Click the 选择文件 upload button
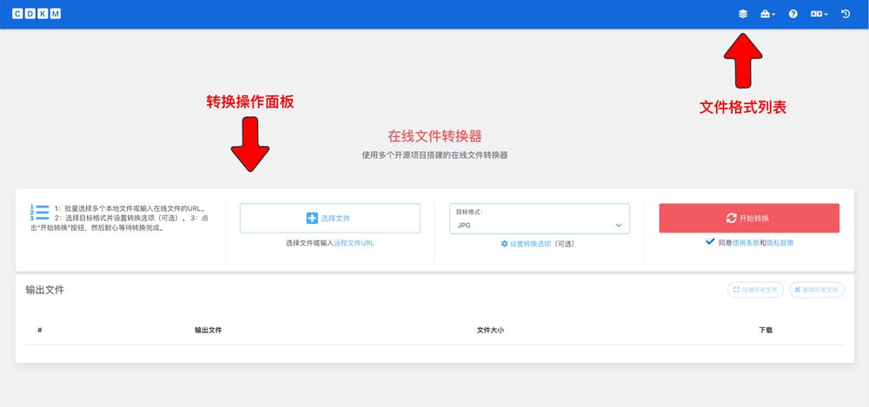The image size is (869, 407). [x=329, y=218]
